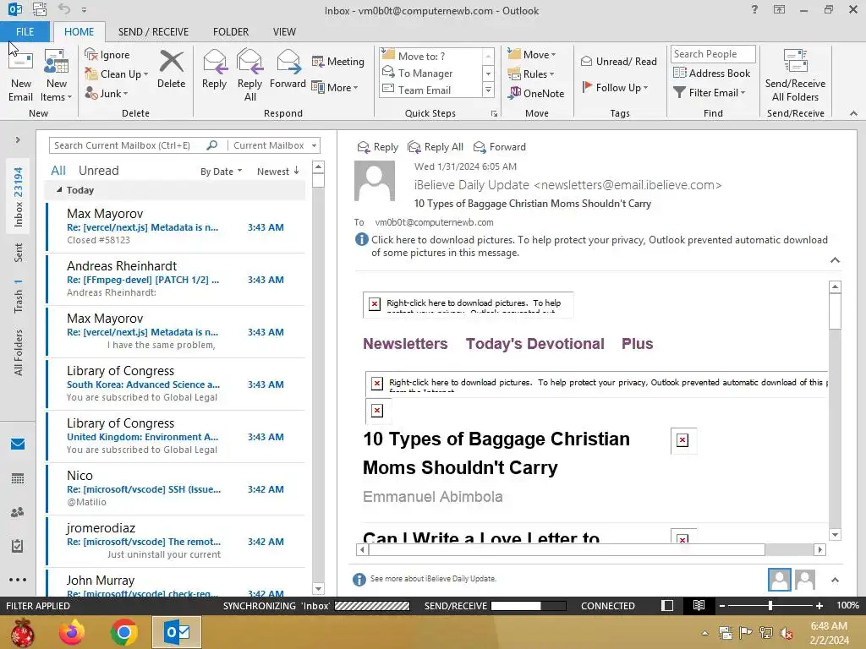Launch Firefox from the taskbar

(72, 632)
